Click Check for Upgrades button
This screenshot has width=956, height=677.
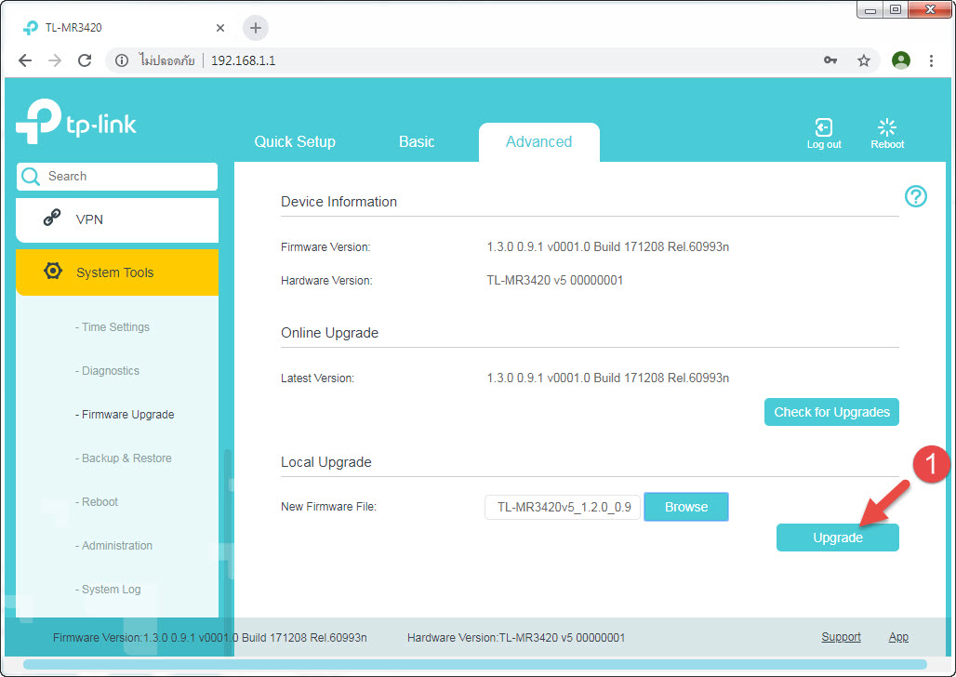point(831,412)
